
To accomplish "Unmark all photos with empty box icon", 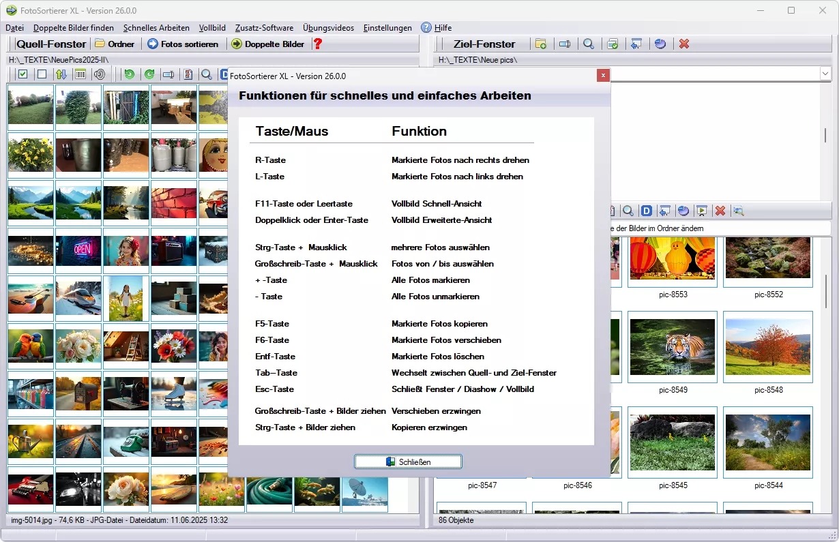I will click(42, 74).
